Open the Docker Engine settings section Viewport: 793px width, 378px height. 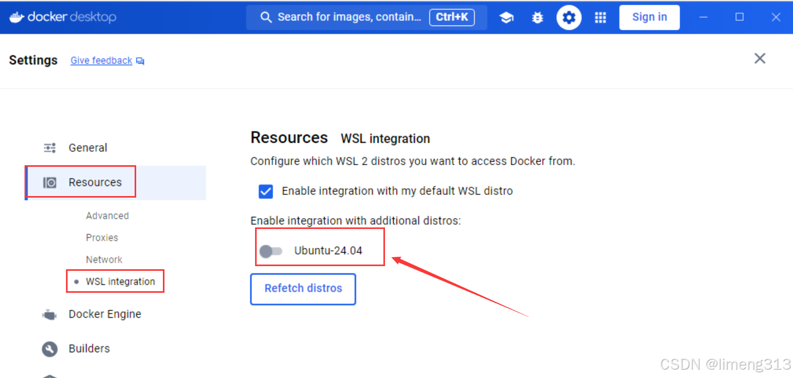[105, 314]
